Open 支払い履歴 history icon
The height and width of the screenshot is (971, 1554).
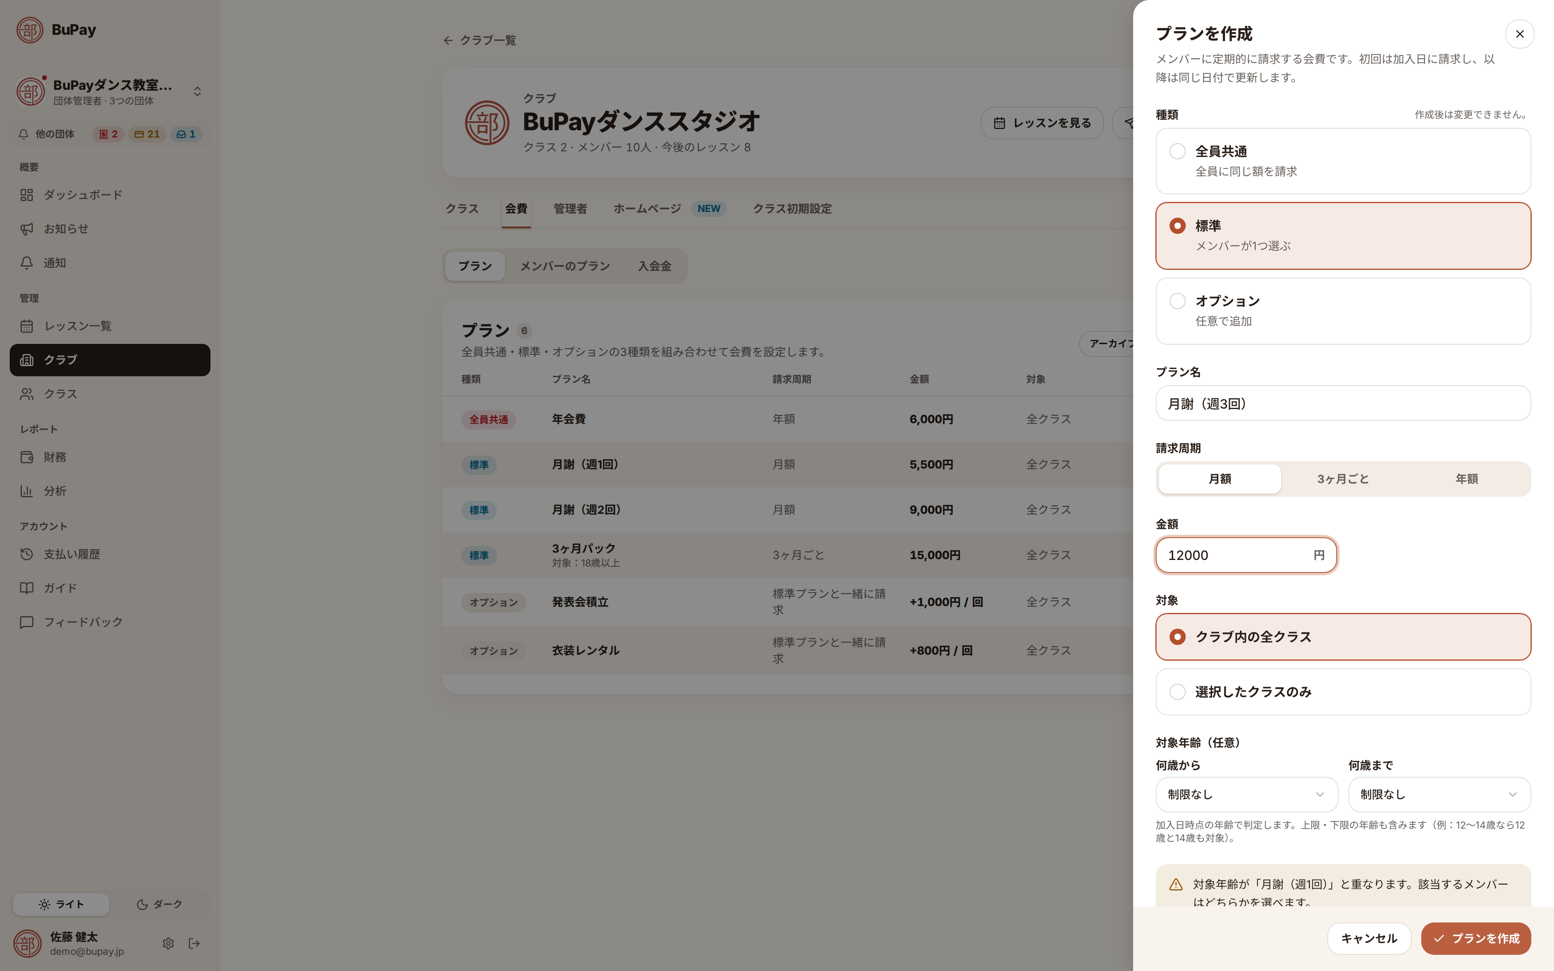coord(26,553)
